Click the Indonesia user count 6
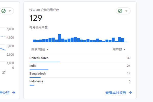 coord(130,81)
